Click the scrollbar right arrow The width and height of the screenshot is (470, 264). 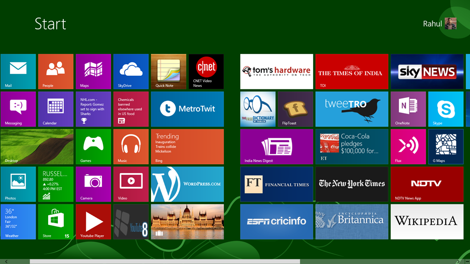point(459,262)
